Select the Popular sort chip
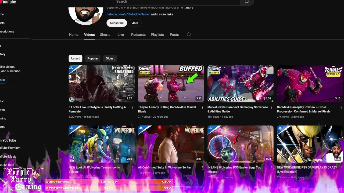 click(x=93, y=58)
